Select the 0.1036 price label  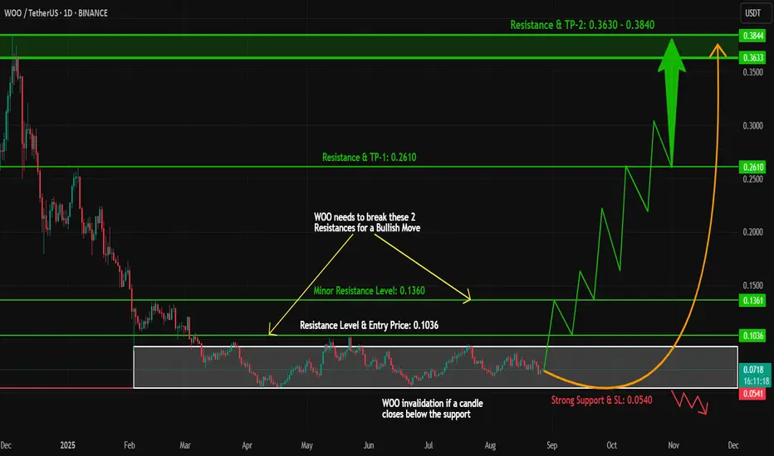[x=752, y=336]
